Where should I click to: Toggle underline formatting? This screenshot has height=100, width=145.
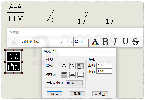point(125,42)
